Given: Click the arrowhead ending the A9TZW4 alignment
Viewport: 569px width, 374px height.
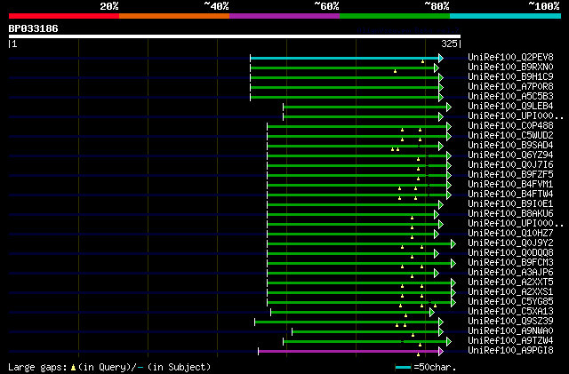Looking at the screenshot, I should [x=449, y=341].
